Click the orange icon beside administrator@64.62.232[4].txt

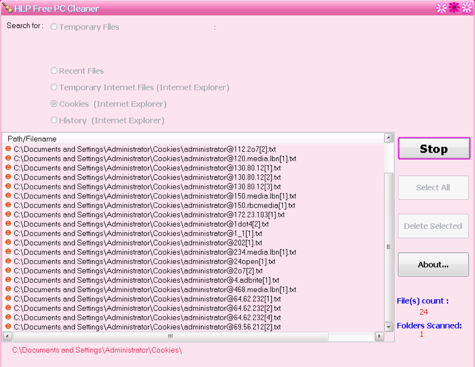[8, 317]
